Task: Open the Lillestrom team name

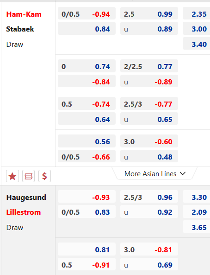Action: coord(24,212)
